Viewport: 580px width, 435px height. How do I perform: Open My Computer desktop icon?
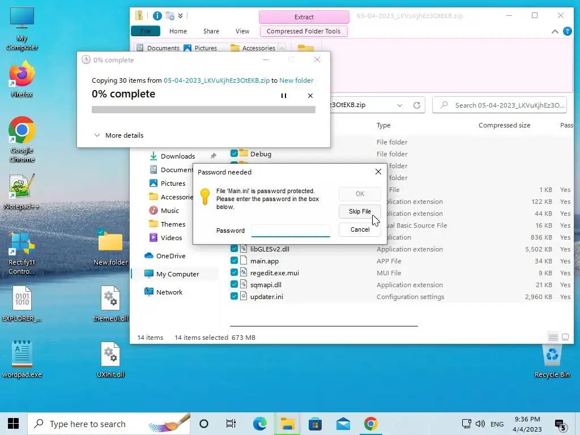[x=22, y=29]
